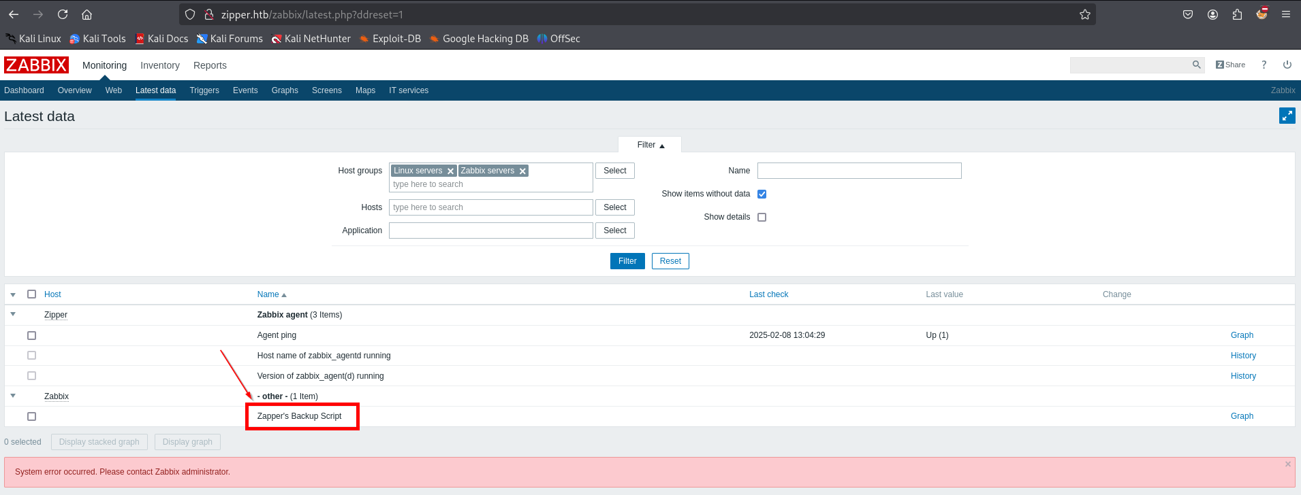Sign out with the power icon
This screenshot has width=1301, height=495.
click(x=1287, y=65)
